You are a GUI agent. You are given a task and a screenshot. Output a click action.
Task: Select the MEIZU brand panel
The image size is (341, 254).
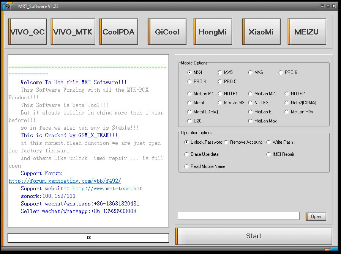coord(307,32)
